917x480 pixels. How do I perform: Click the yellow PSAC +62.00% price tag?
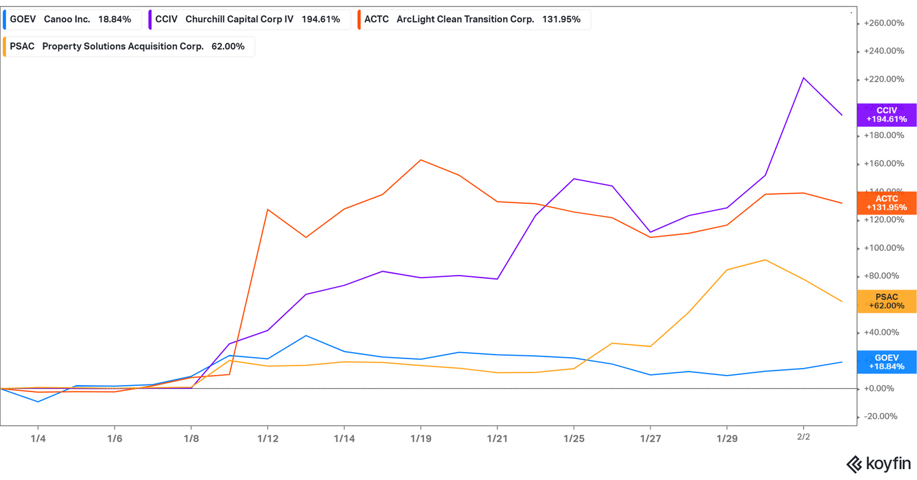click(886, 301)
